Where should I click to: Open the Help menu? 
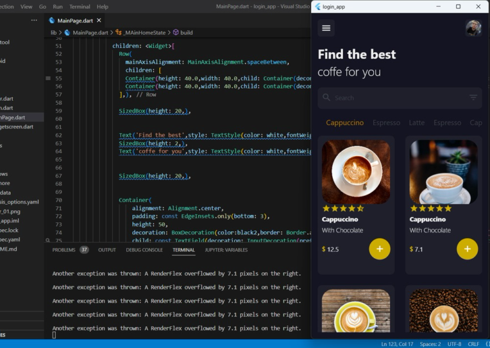pos(102,6)
